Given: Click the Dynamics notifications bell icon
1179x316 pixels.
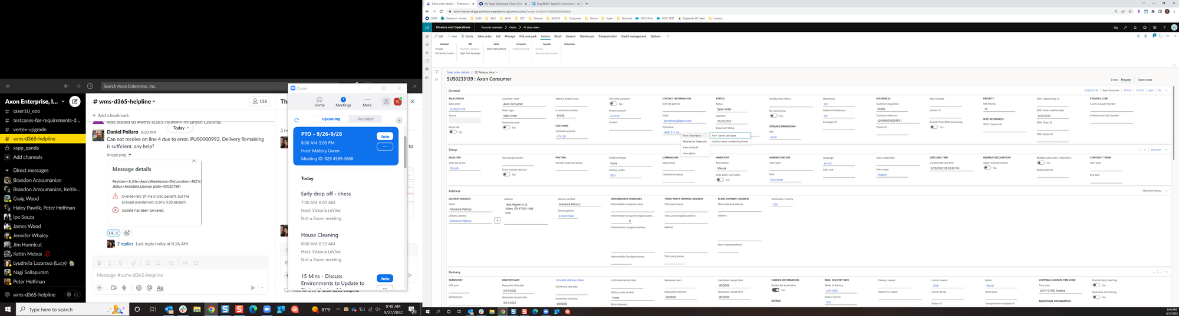Looking at the screenshot, I should 1135,27.
